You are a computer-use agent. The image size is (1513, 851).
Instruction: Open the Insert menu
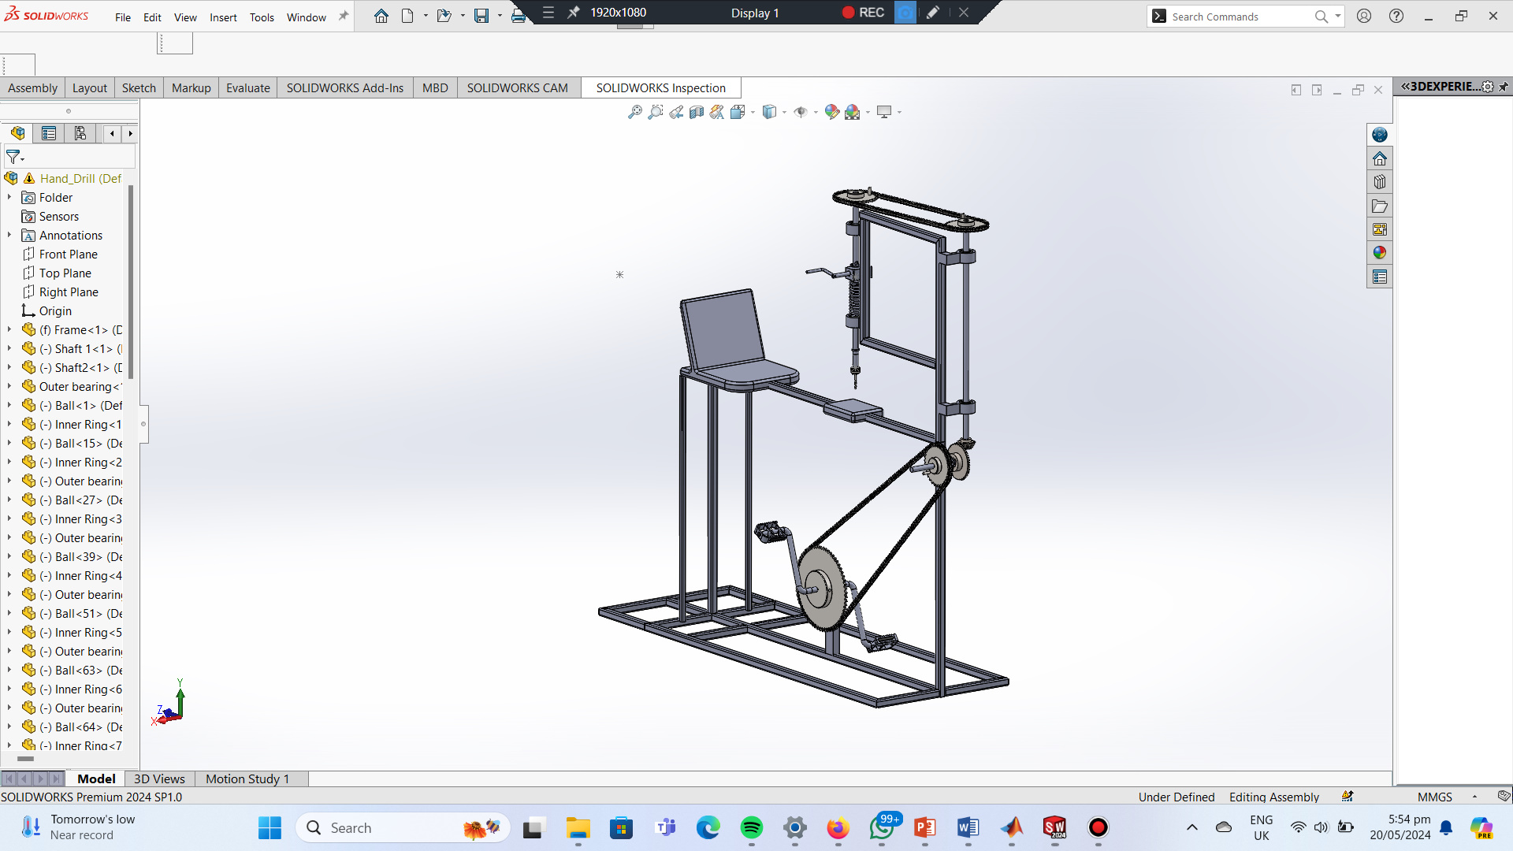(x=223, y=17)
